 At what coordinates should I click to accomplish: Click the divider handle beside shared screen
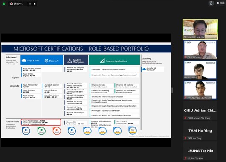(x=172, y=90)
